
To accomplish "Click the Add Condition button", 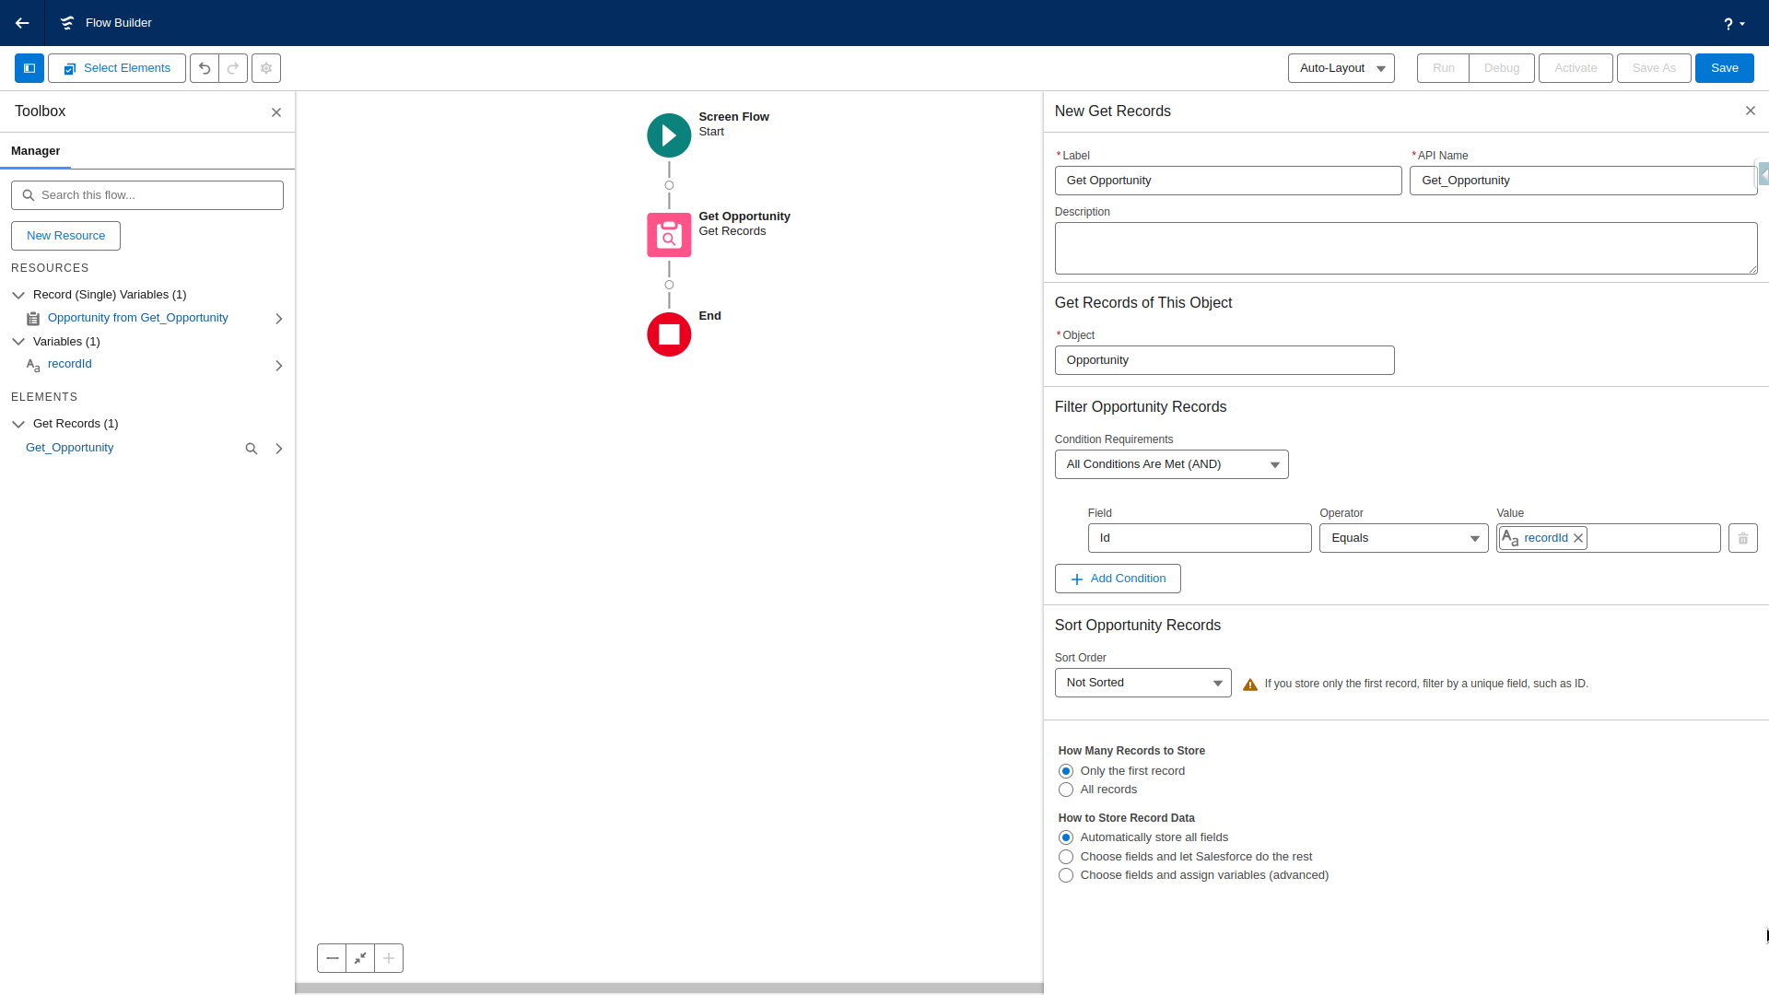I will (1118, 579).
